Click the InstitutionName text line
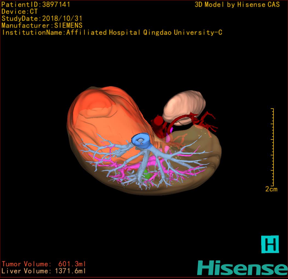Image resolution: width=288 pixels, height=279 pixels. tap(112, 33)
